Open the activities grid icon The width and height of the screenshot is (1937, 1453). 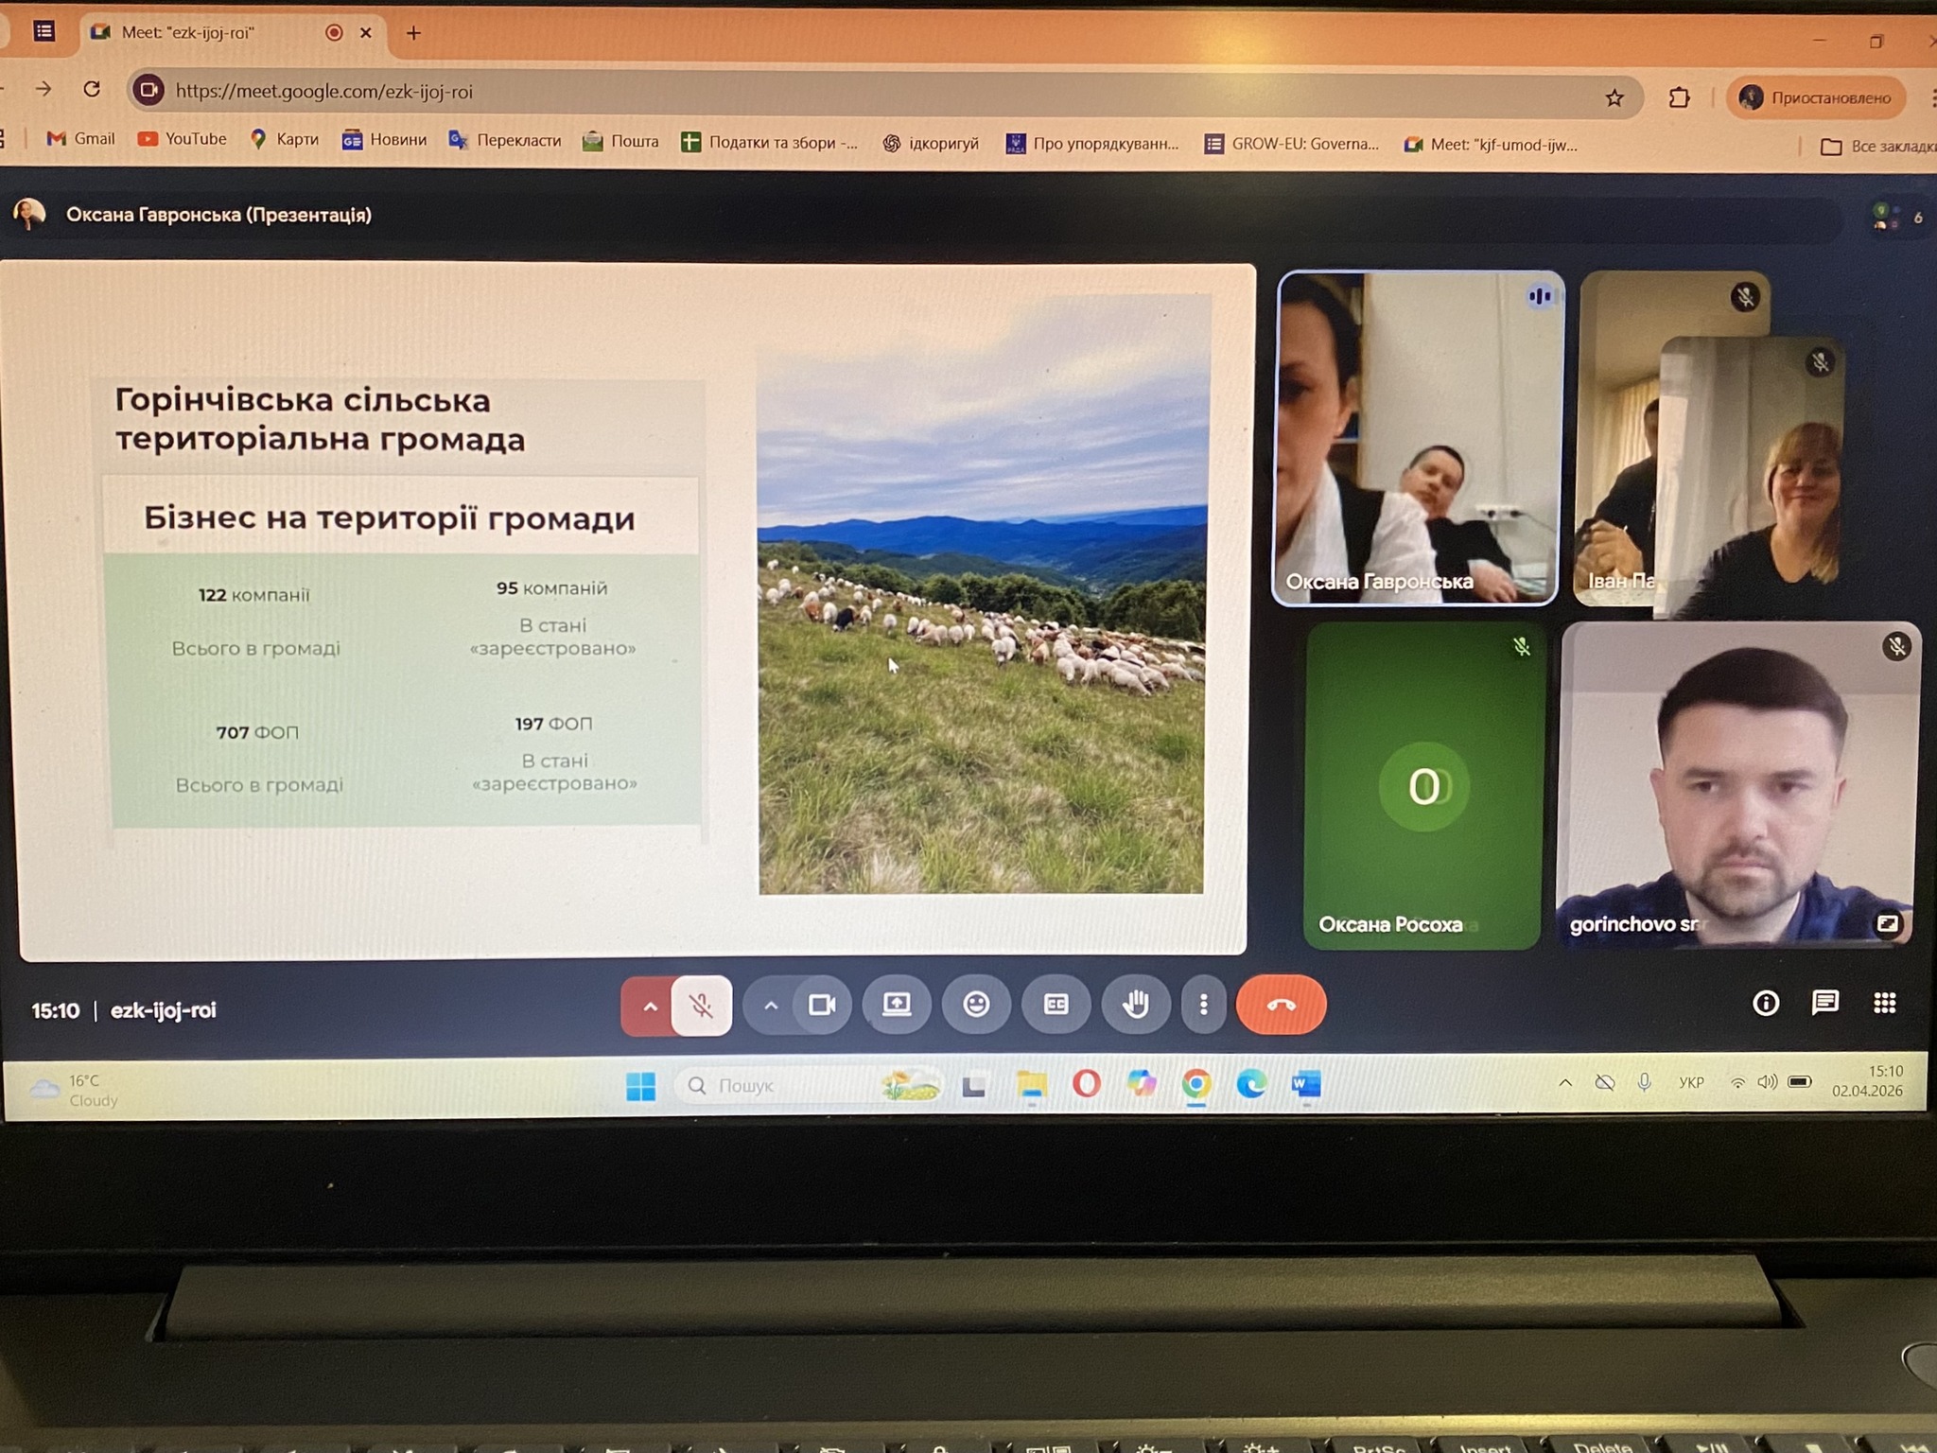point(1884,1003)
